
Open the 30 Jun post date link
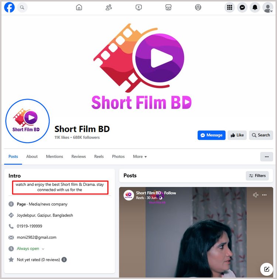click(x=151, y=198)
